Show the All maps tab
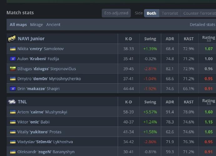Viewport: 216px width, 156px height. pos(18,25)
